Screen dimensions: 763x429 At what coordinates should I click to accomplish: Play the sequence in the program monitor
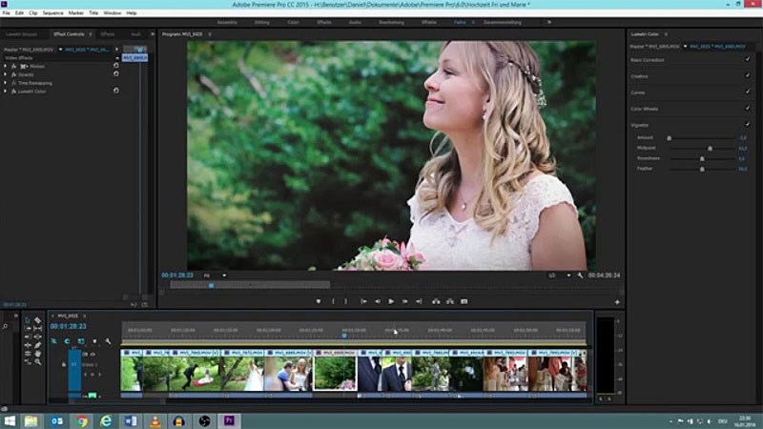[391, 301]
